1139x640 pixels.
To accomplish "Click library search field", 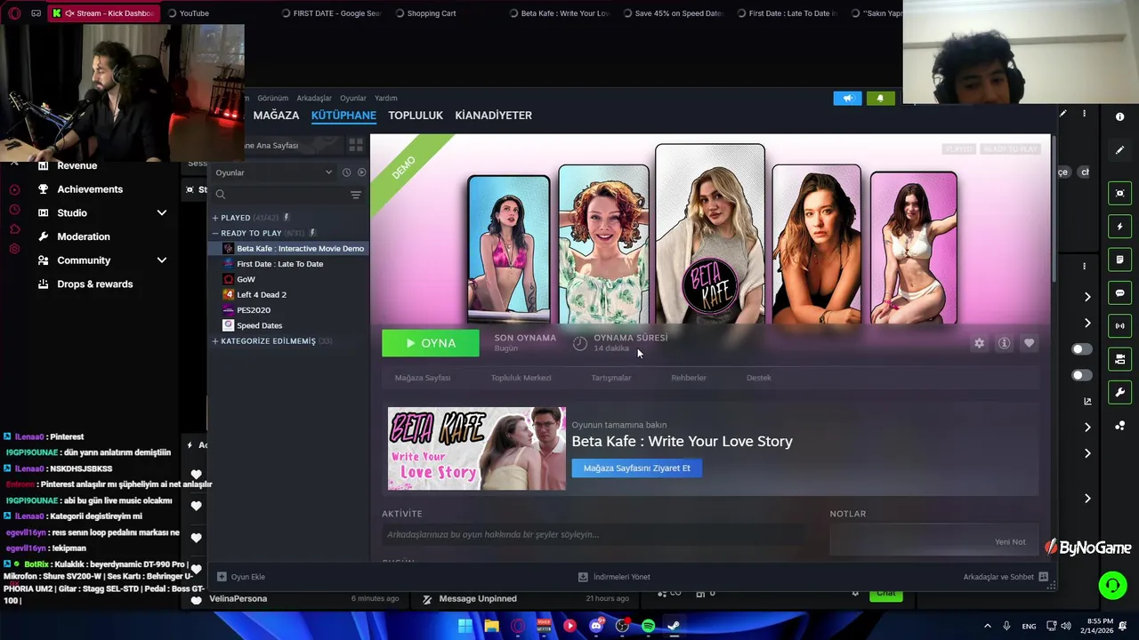I will [281, 195].
